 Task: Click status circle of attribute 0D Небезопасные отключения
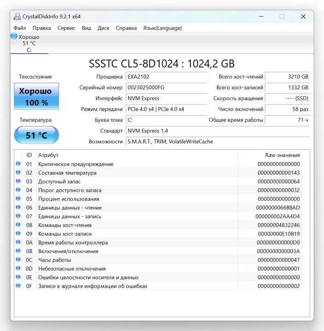[18, 268]
